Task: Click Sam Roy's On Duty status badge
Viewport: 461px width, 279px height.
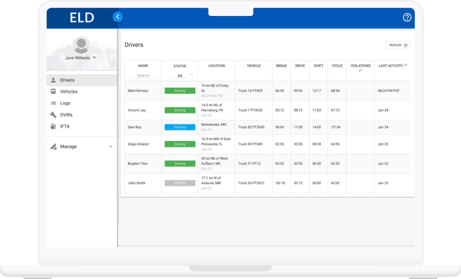Action: 179,127
